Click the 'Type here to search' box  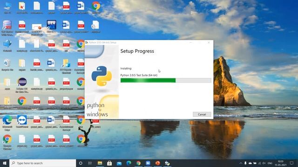click(42, 163)
